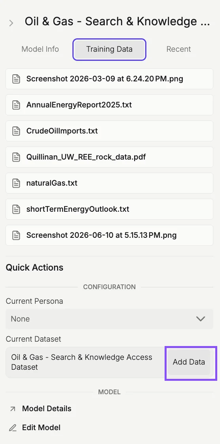Click file icon next to shortTermEnergyOutlook.txt
The width and height of the screenshot is (220, 444).
click(16, 209)
